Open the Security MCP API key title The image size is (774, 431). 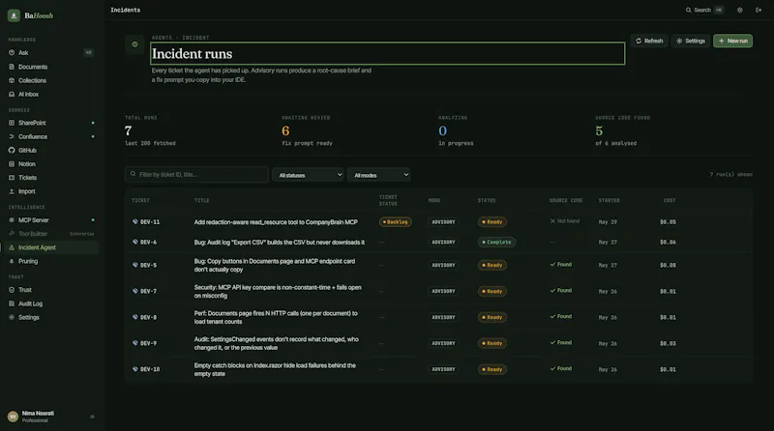278,292
